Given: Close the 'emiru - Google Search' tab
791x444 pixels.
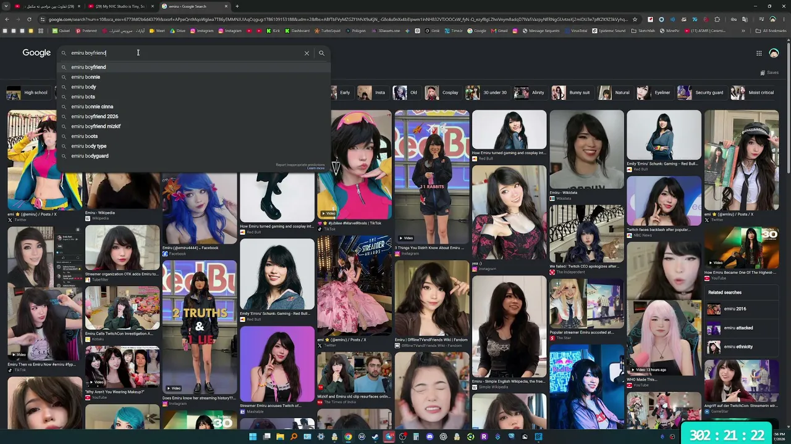Looking at the screenshot, I should 226,6.
